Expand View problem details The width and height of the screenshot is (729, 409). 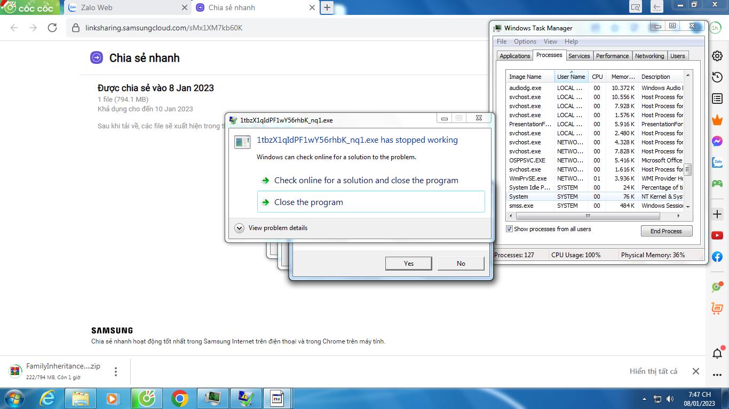tap(240, 228)
